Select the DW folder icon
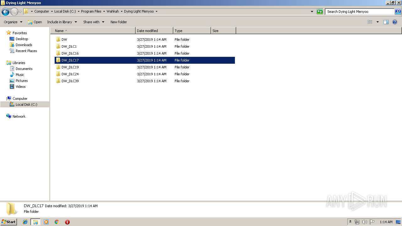The width and height of the screenshot is (402, 226). [58, 40]
